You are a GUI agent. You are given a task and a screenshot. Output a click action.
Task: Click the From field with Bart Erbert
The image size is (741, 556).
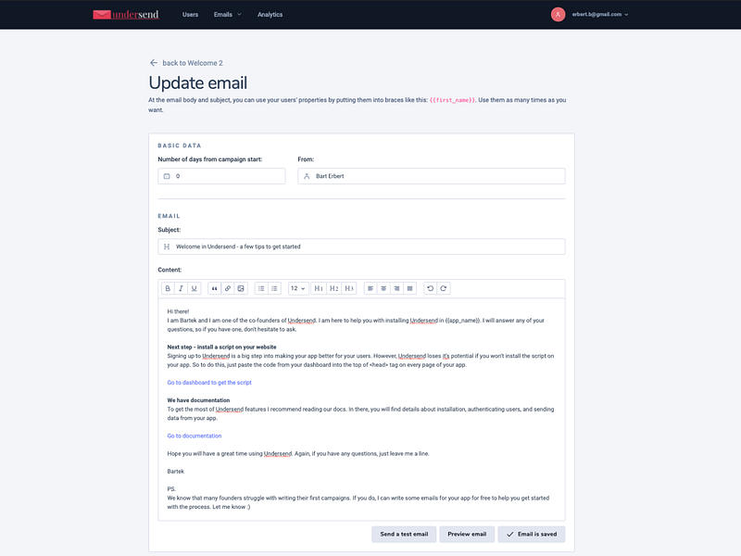pos(432,176)
